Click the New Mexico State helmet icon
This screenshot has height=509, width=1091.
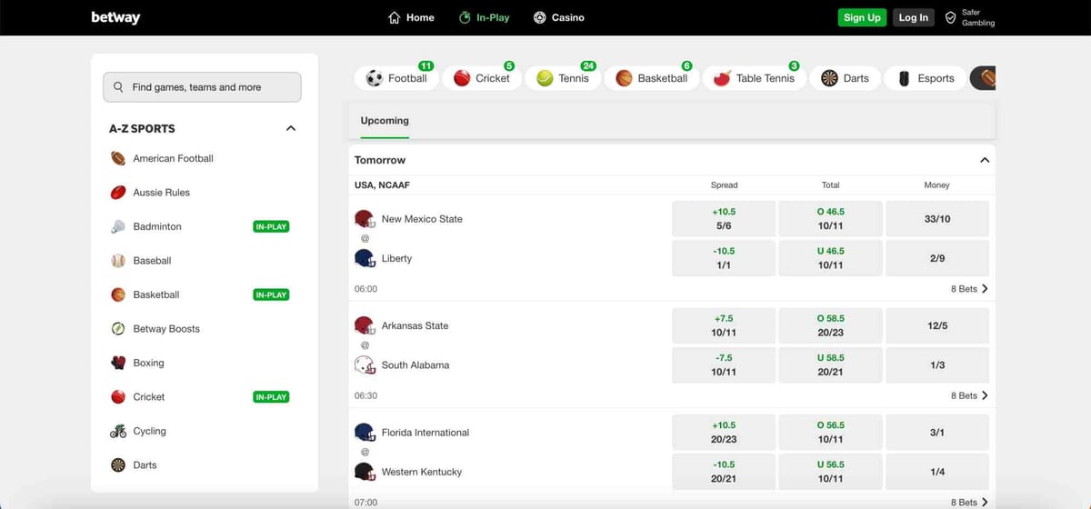(x=365, y=219)
